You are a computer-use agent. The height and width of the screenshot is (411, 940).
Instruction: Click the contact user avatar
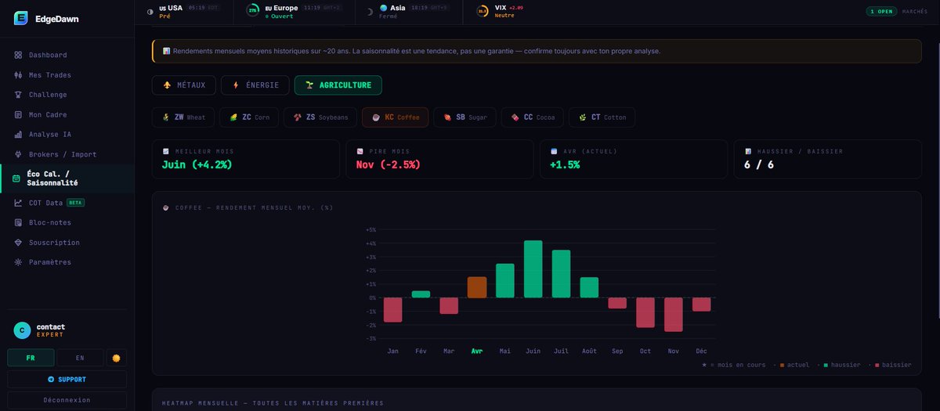point(22,330)
